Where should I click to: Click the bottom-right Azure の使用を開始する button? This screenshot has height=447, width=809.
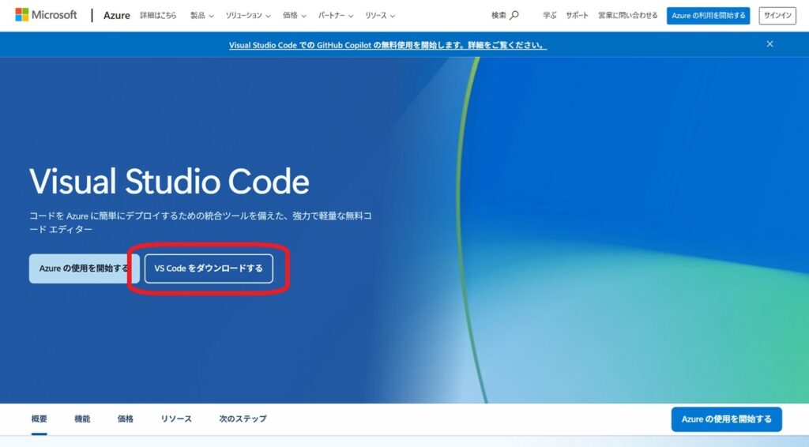727,419
